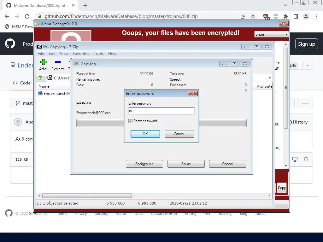Click the Chrome forward arrow
Viewport: 323px width, 242px height.
[x=17, y=16]
